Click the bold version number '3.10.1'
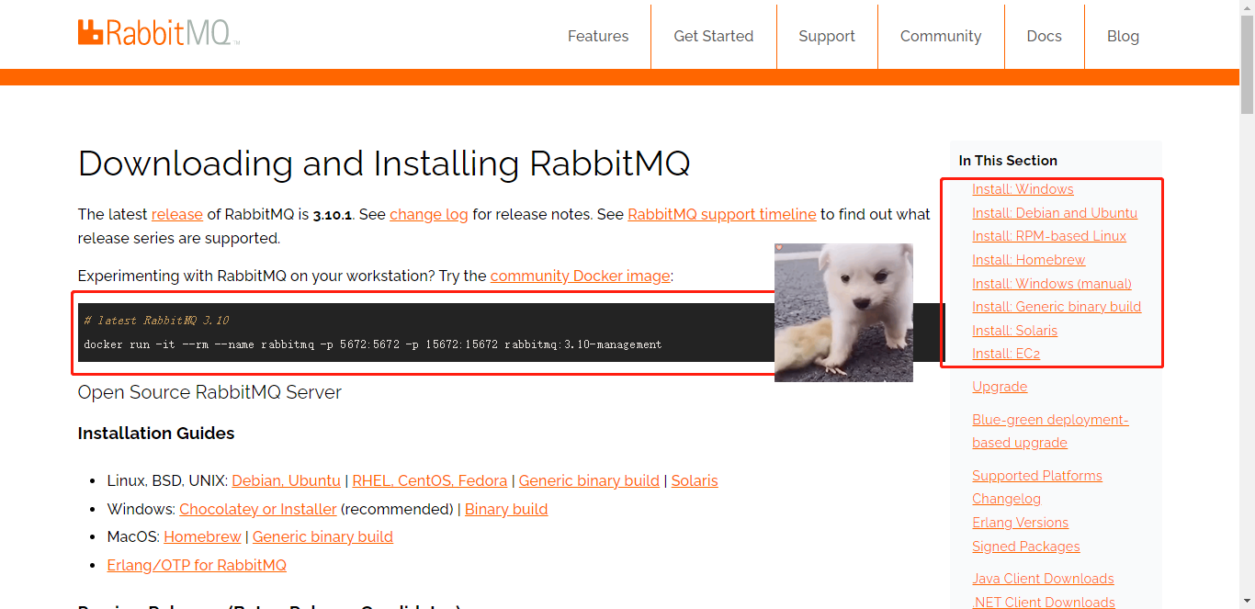Viewport: 1255px width, 609px height. click(334, 214)
